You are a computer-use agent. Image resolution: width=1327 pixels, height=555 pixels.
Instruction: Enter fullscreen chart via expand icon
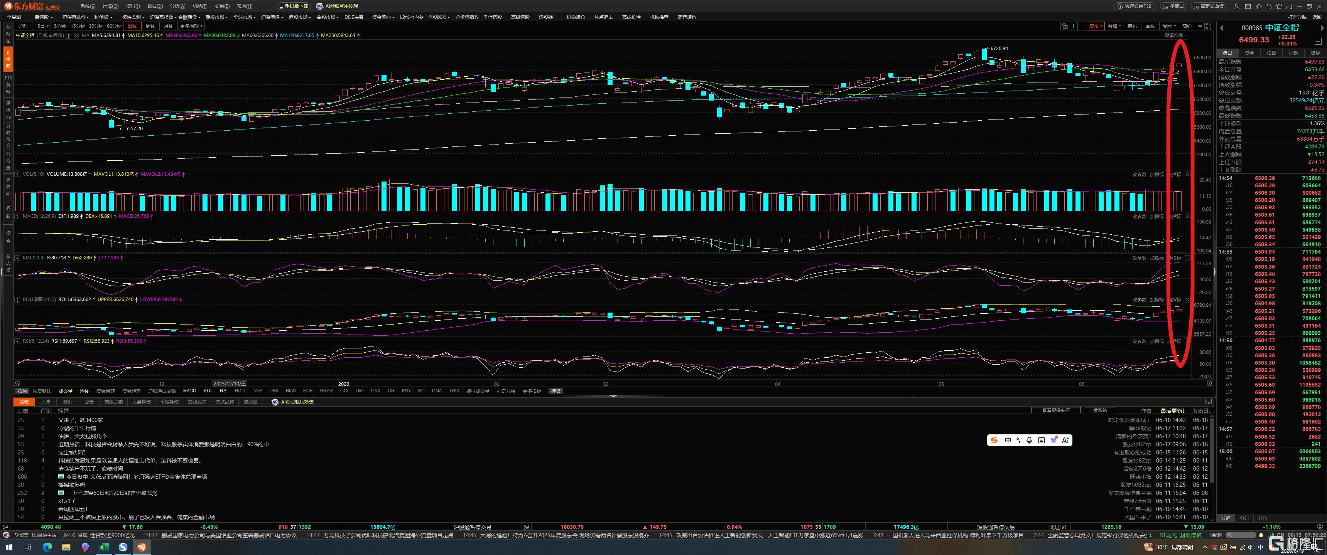pos(1209,26)
